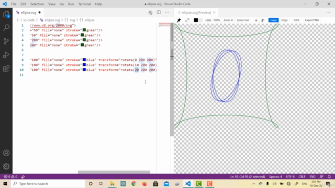Change language mode via 'SVG' status item
The height and width of the screenshot is (188, 335).
pyautogui.click(x=312, y=177)
